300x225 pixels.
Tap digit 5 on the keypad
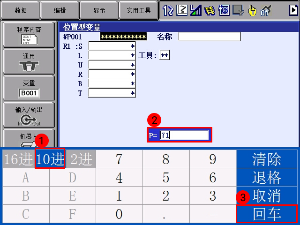(x=166, y=177)
